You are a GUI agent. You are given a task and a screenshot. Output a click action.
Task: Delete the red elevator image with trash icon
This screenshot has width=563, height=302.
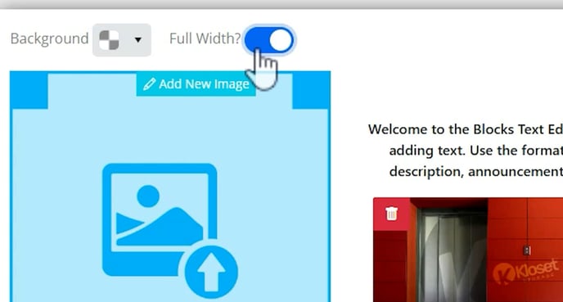(x=391, y=214)
